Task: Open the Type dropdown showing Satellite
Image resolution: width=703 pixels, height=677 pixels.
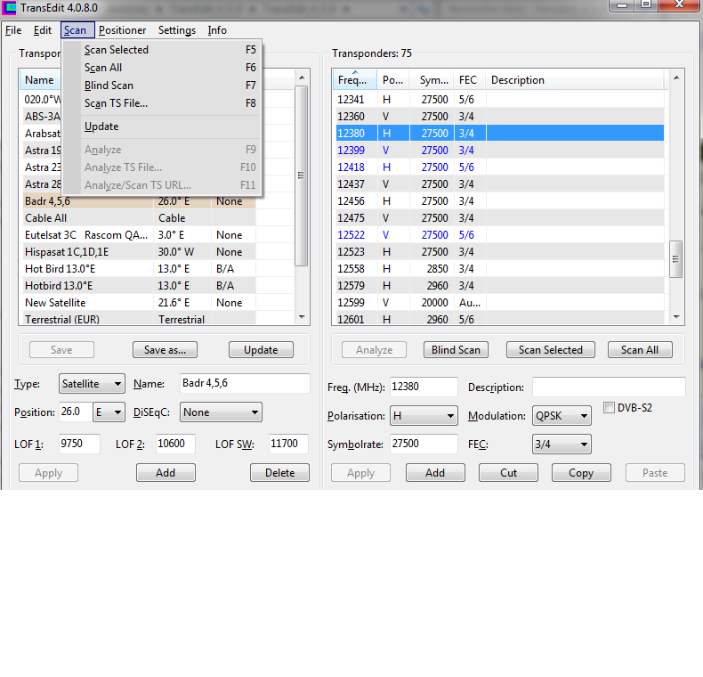Action: [x=92, y=385]
